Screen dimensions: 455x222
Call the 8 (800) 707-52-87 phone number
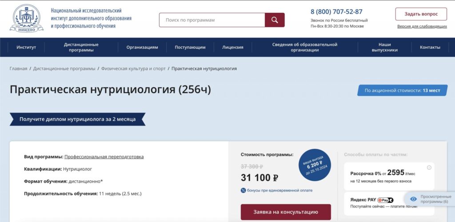336,12
